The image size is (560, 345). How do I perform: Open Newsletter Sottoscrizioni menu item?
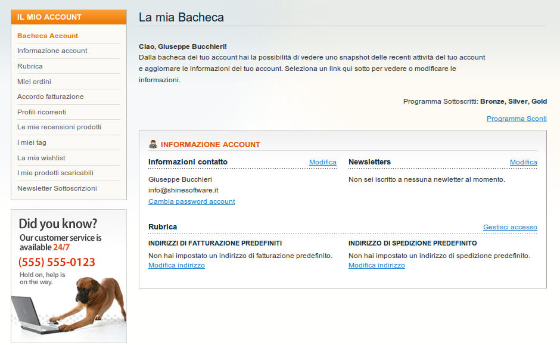click(57, 188)
